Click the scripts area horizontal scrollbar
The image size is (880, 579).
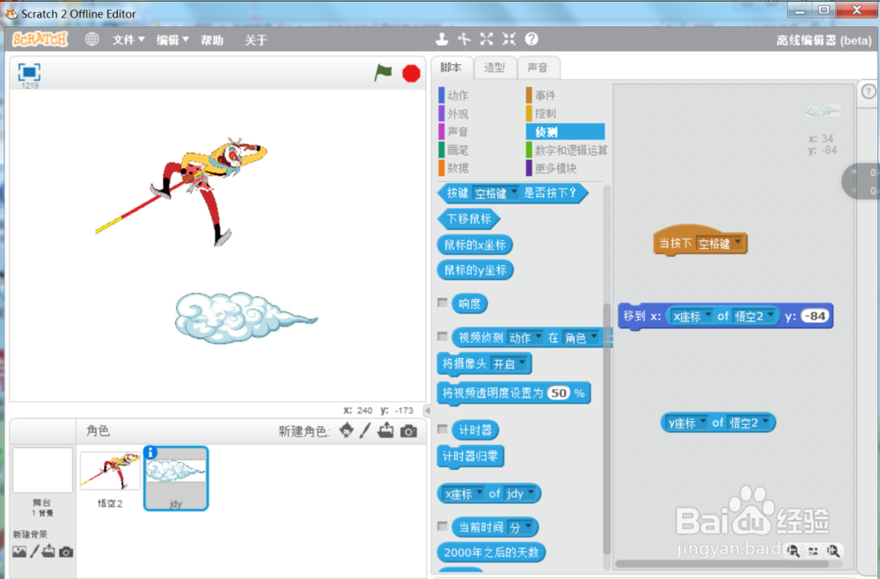[722, 563]
